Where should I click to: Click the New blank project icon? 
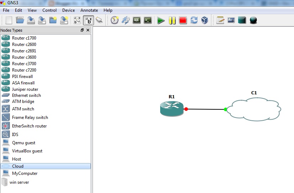[9, 20]
